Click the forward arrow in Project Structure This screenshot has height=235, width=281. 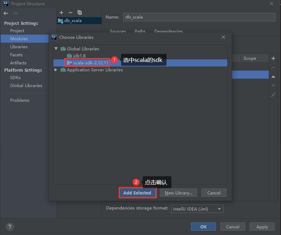click(x=15, y=13)
